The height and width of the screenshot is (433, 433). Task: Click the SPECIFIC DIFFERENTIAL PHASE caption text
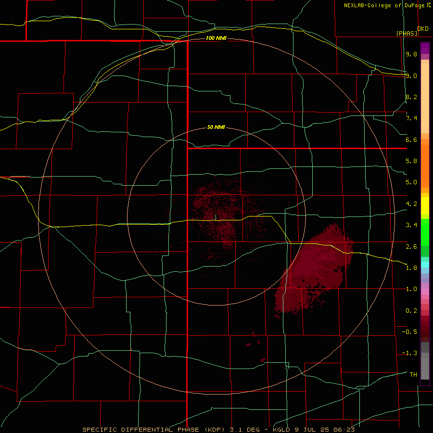pyautogui.click(x=140, y=430)
